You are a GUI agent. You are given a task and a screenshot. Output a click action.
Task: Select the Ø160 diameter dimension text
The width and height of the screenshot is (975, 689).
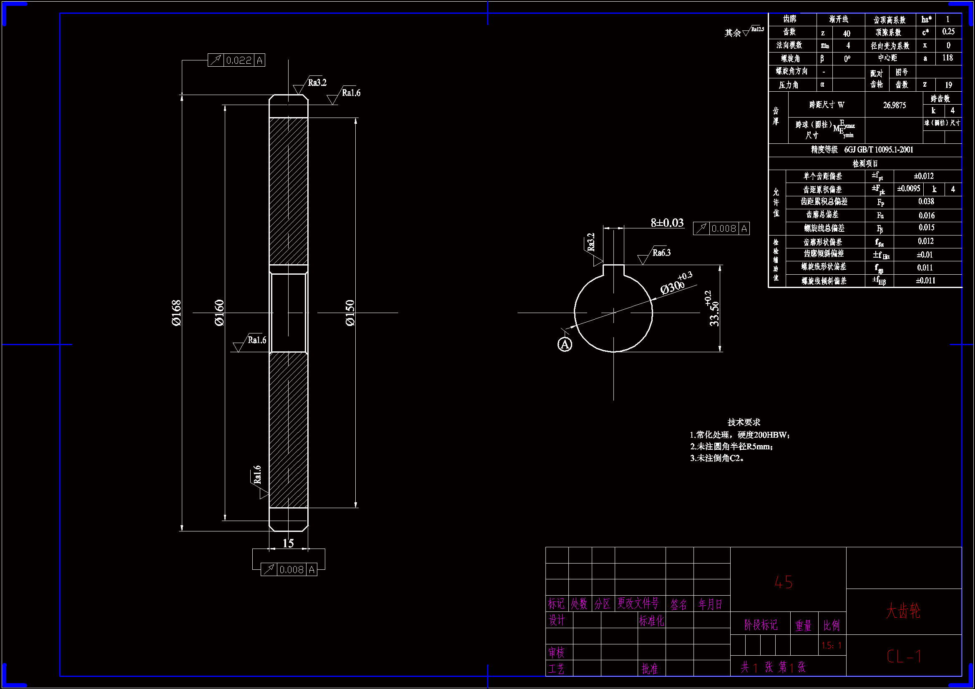pyautogui.click(x=219, y=313)
